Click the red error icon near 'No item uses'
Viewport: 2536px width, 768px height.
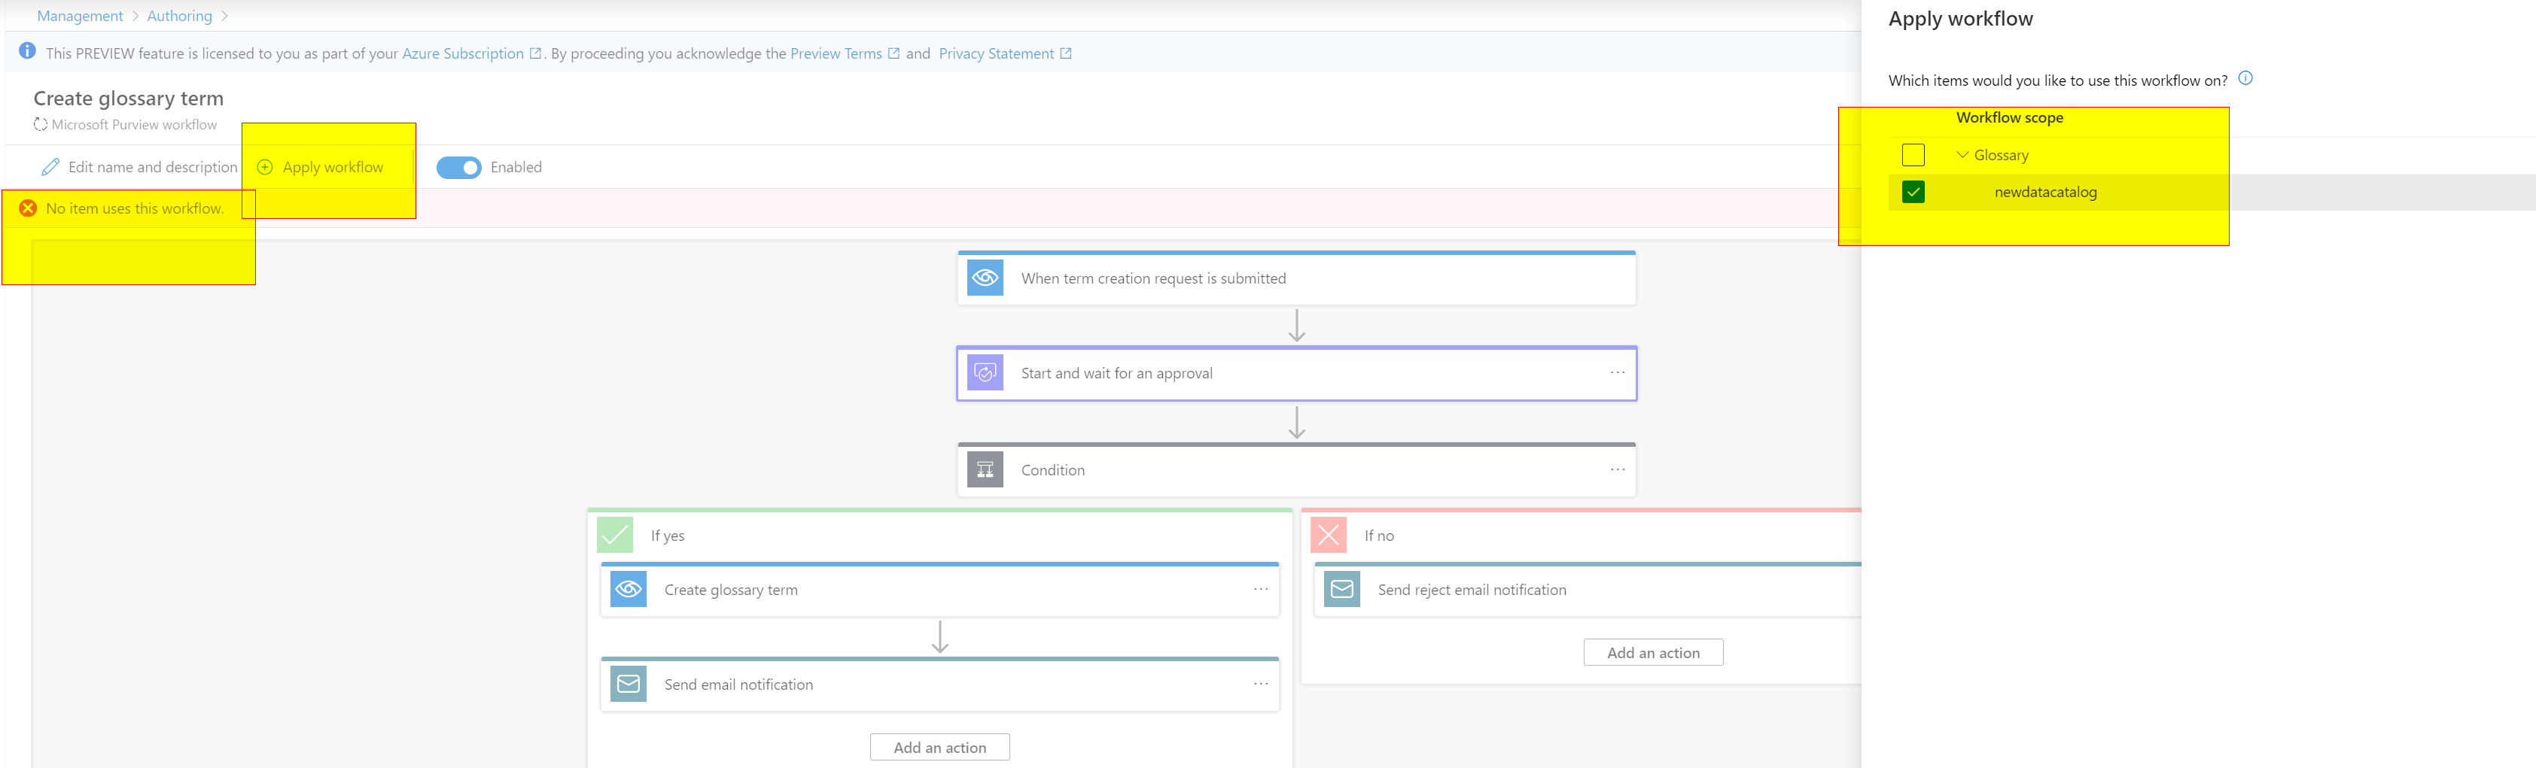click(28, 208)
